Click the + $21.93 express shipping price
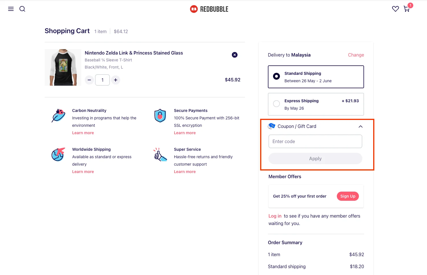Screen dimensions: 427x275 click(x=350, y=101)
